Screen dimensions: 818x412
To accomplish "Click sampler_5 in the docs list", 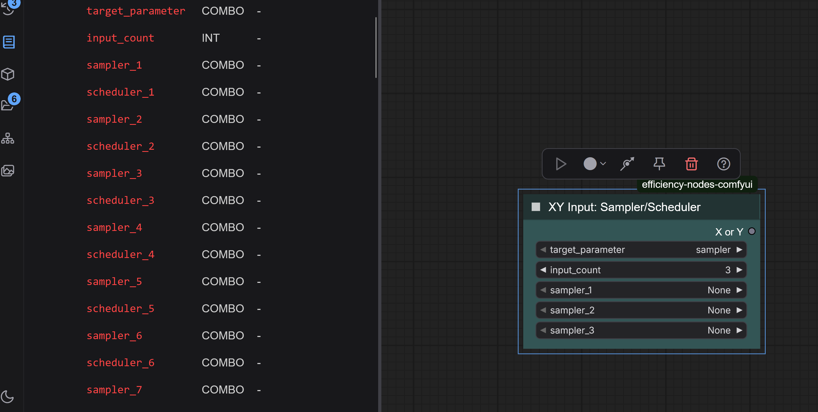I will [114, 282].
